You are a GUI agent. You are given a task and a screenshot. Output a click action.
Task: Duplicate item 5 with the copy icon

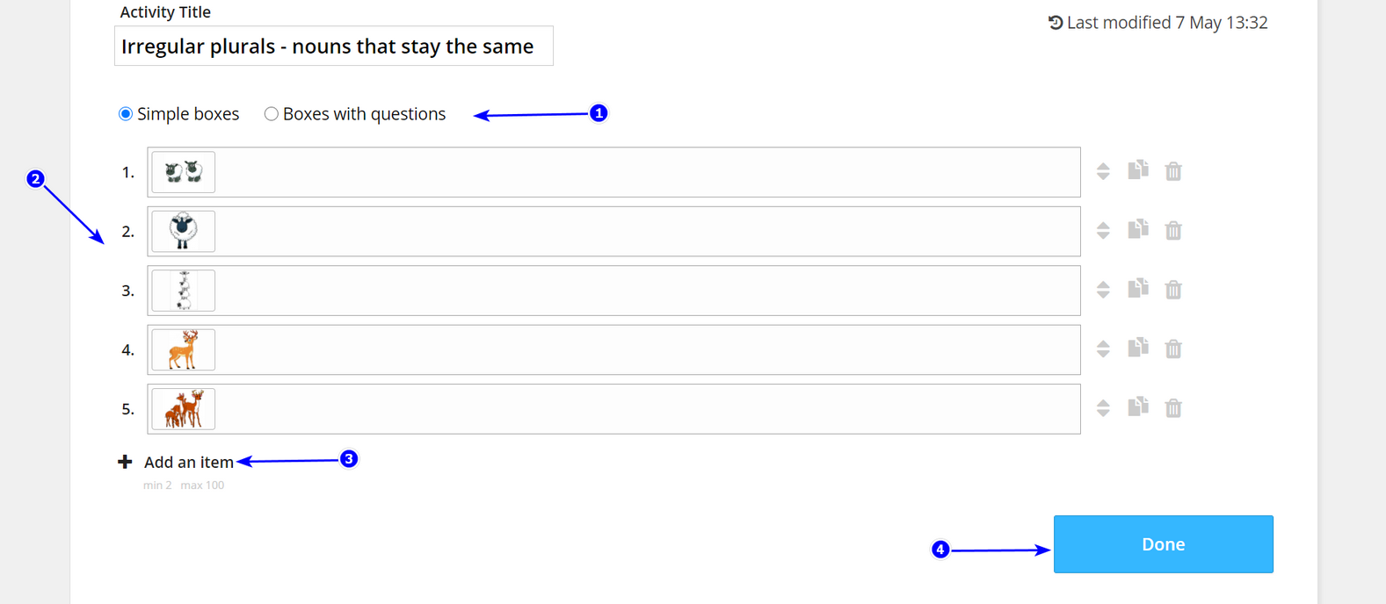click(1138, 407)
